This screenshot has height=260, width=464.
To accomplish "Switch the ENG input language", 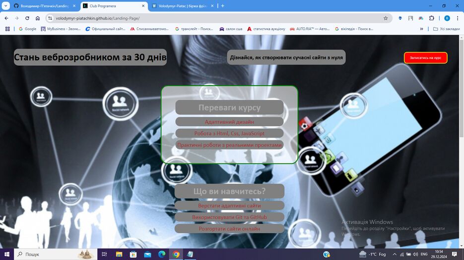I will point(424,254).
